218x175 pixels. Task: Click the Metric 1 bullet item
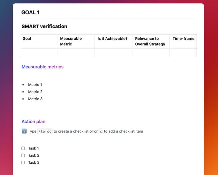(35, 85)
